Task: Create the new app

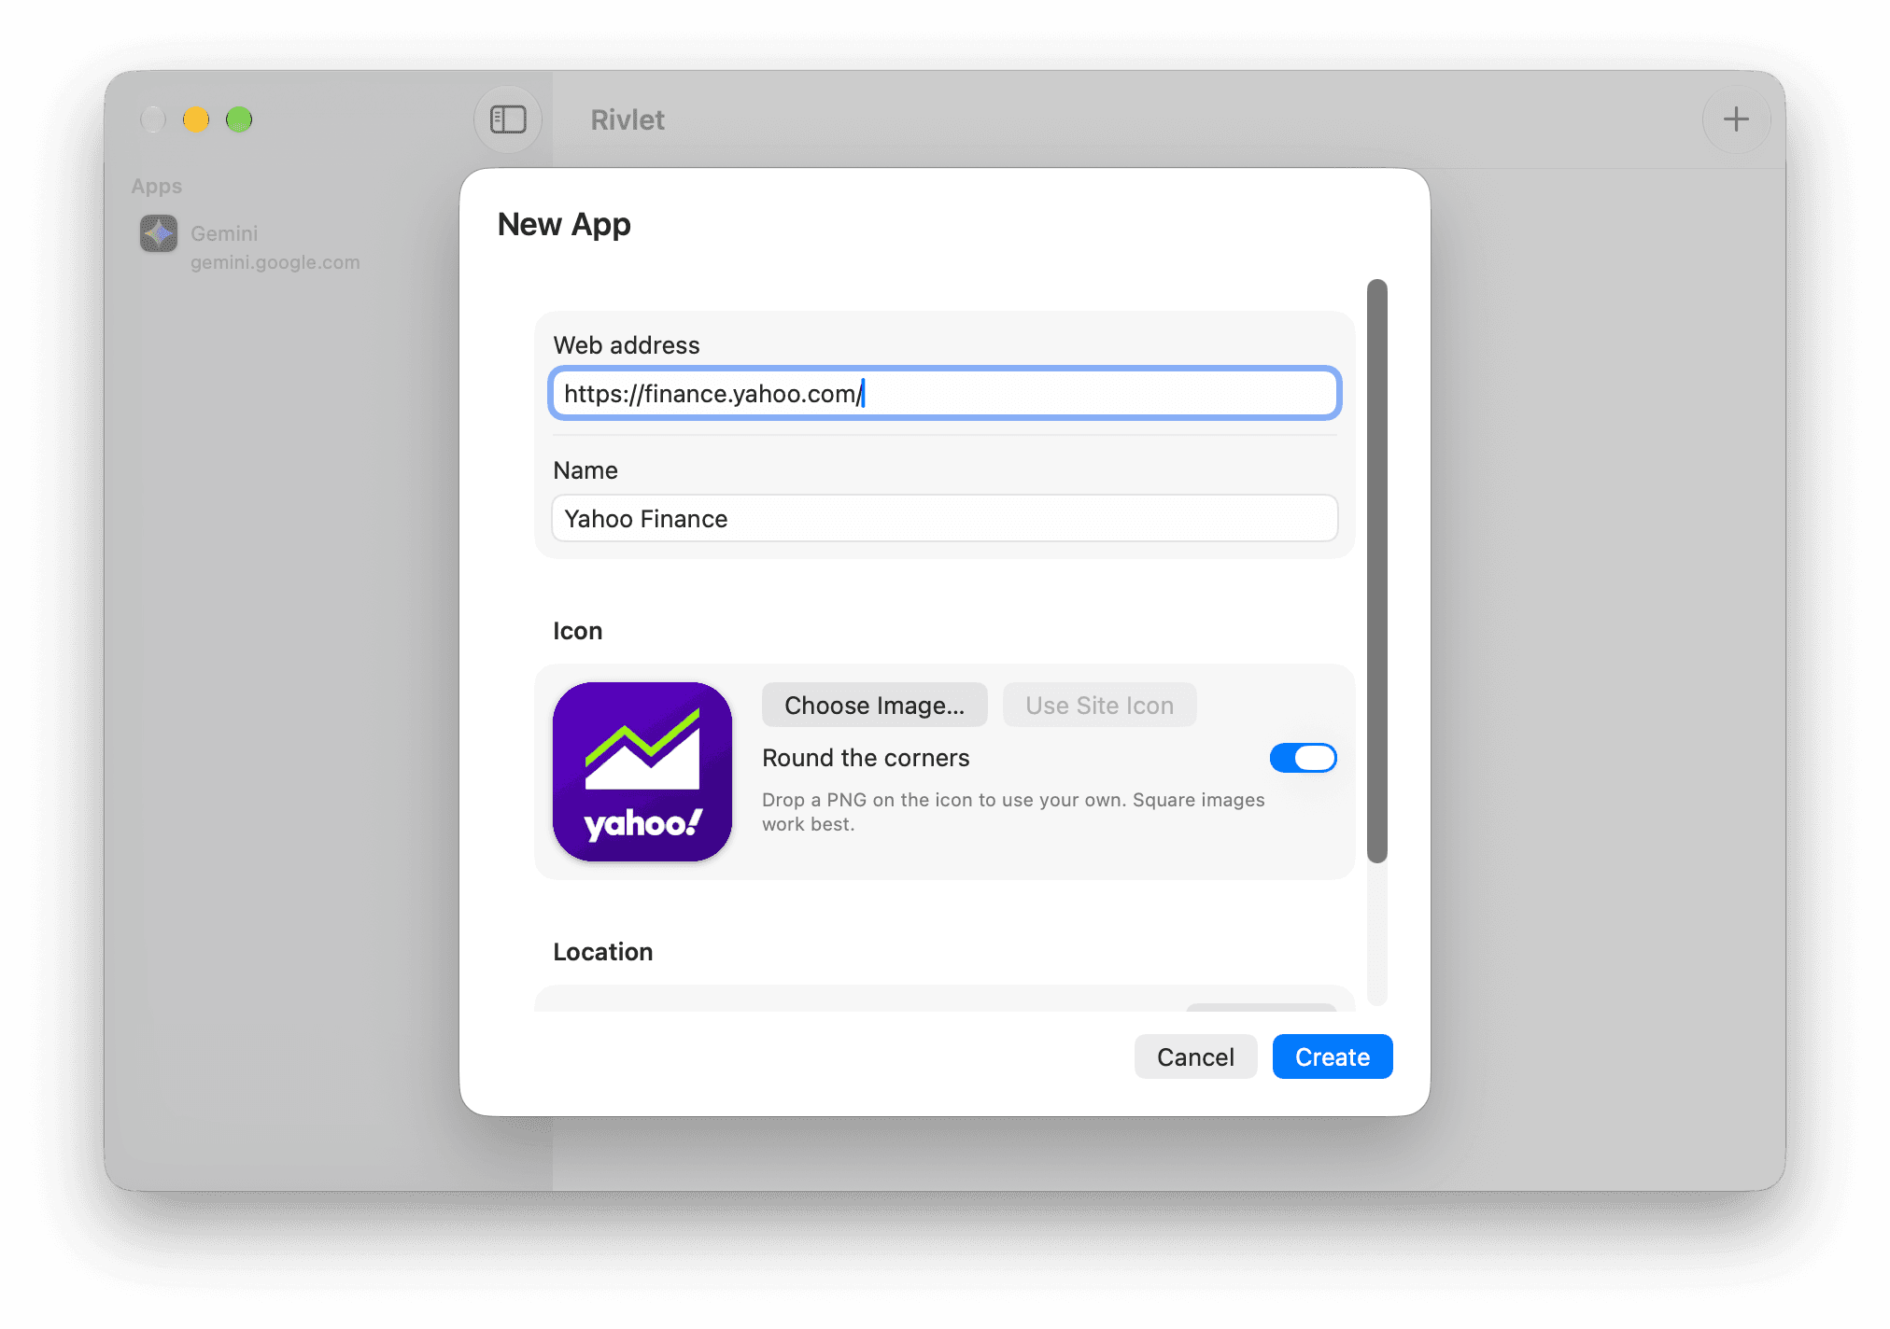Action: (1333, 1056)
